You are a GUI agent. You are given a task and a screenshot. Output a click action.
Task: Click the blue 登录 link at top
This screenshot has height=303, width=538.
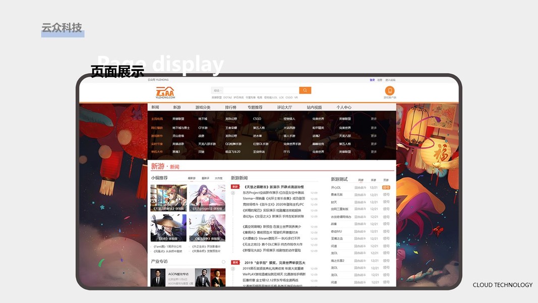pyautogui.click(x=372, y=80)
